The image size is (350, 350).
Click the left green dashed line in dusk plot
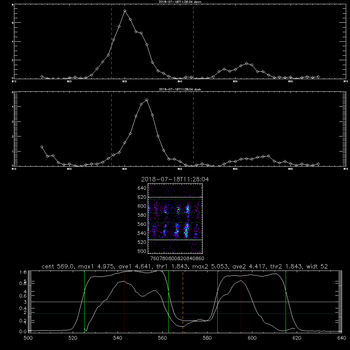point(111,129)
